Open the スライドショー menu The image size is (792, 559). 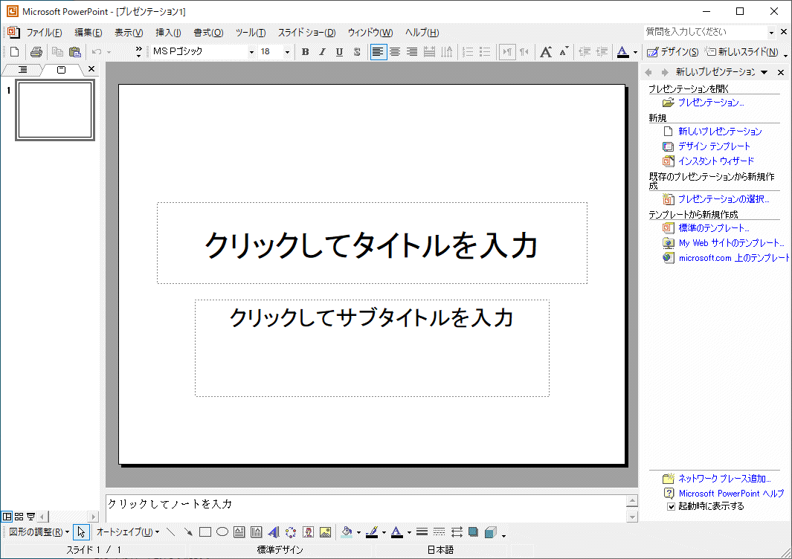point(306,33)
